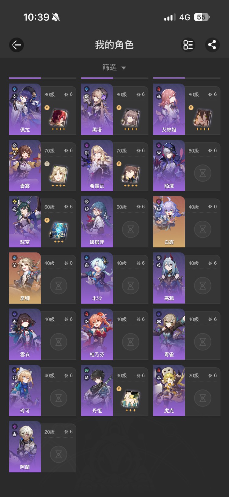Tap the 阿蘭 character card
Screen dimensions: 229x497
coord(43,447)
